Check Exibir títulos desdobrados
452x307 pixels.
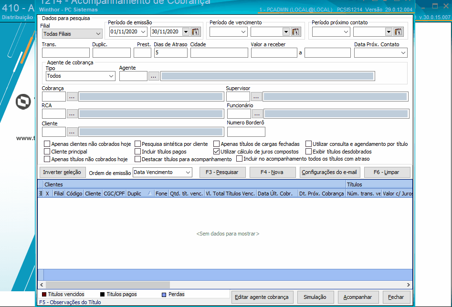308,151
